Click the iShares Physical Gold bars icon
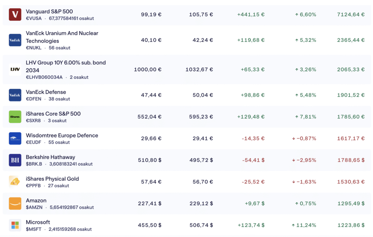The height and width of the screenshot is (237, 373). (x=15, y=182)
